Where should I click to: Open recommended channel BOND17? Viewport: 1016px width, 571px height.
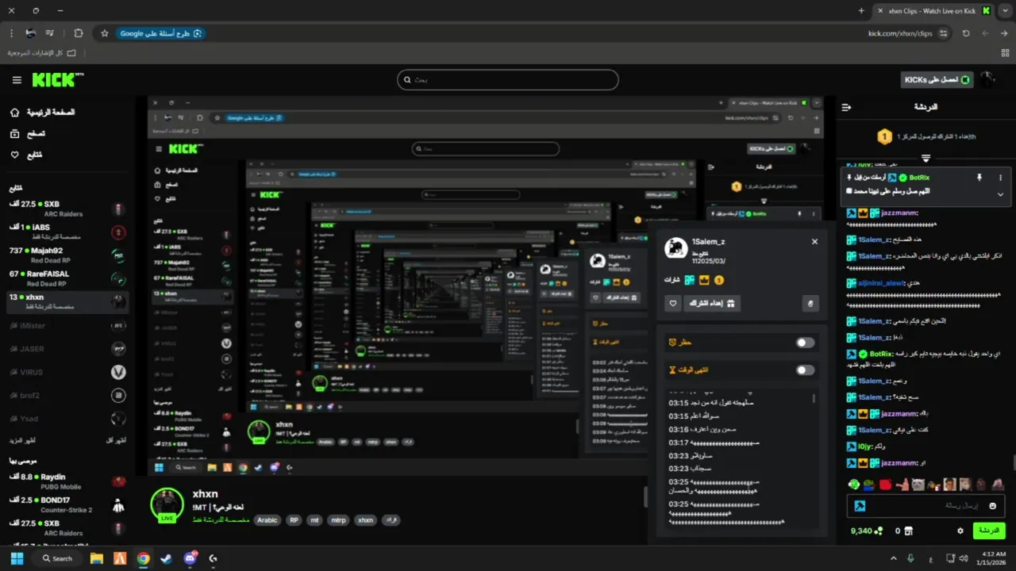pos(67,504)
